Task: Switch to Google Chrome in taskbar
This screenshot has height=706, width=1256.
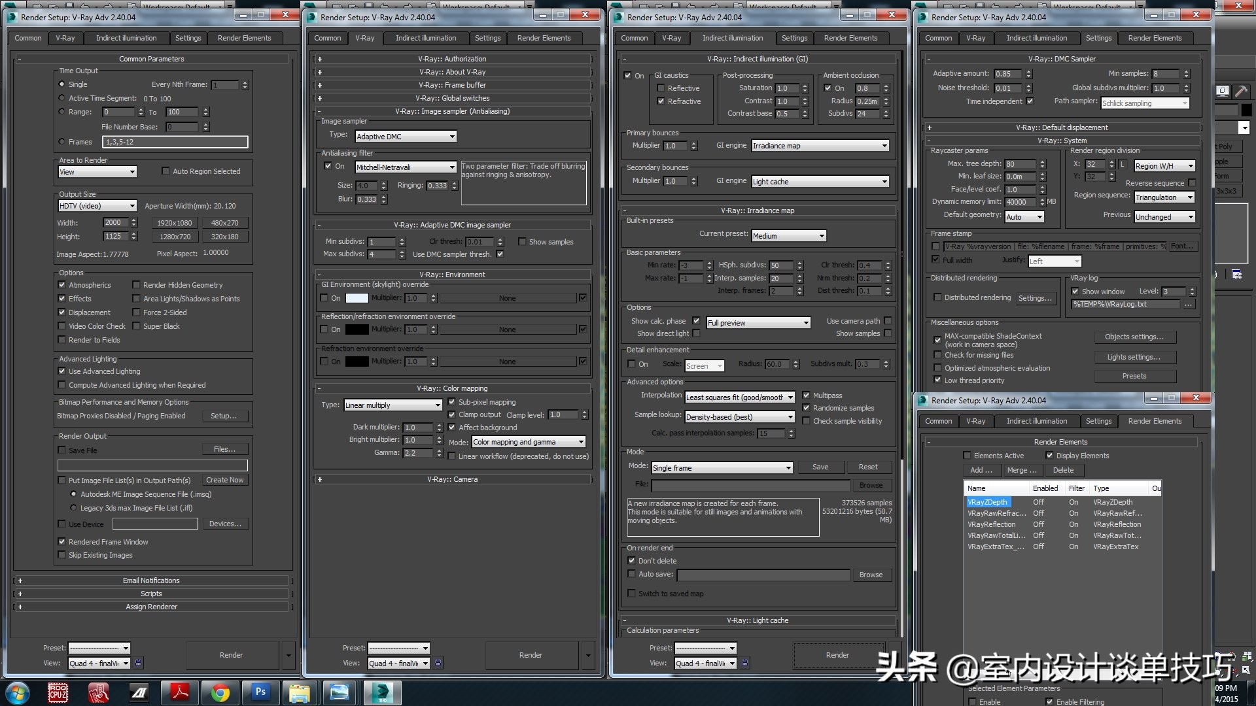Action: [x=220, y=692]
